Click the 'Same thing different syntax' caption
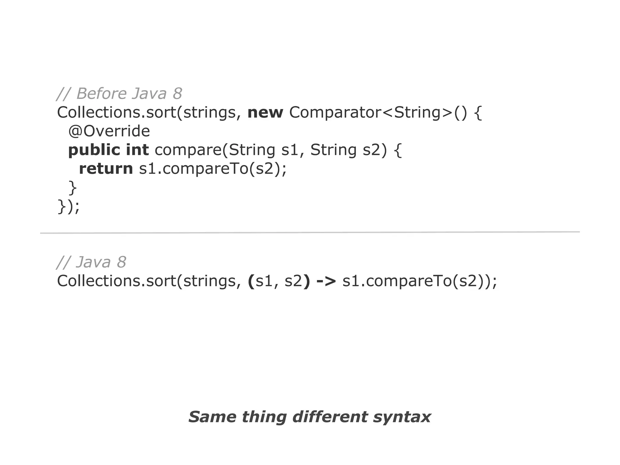The height and width of the screenshot is (465, 620). [x=309, y=417]
